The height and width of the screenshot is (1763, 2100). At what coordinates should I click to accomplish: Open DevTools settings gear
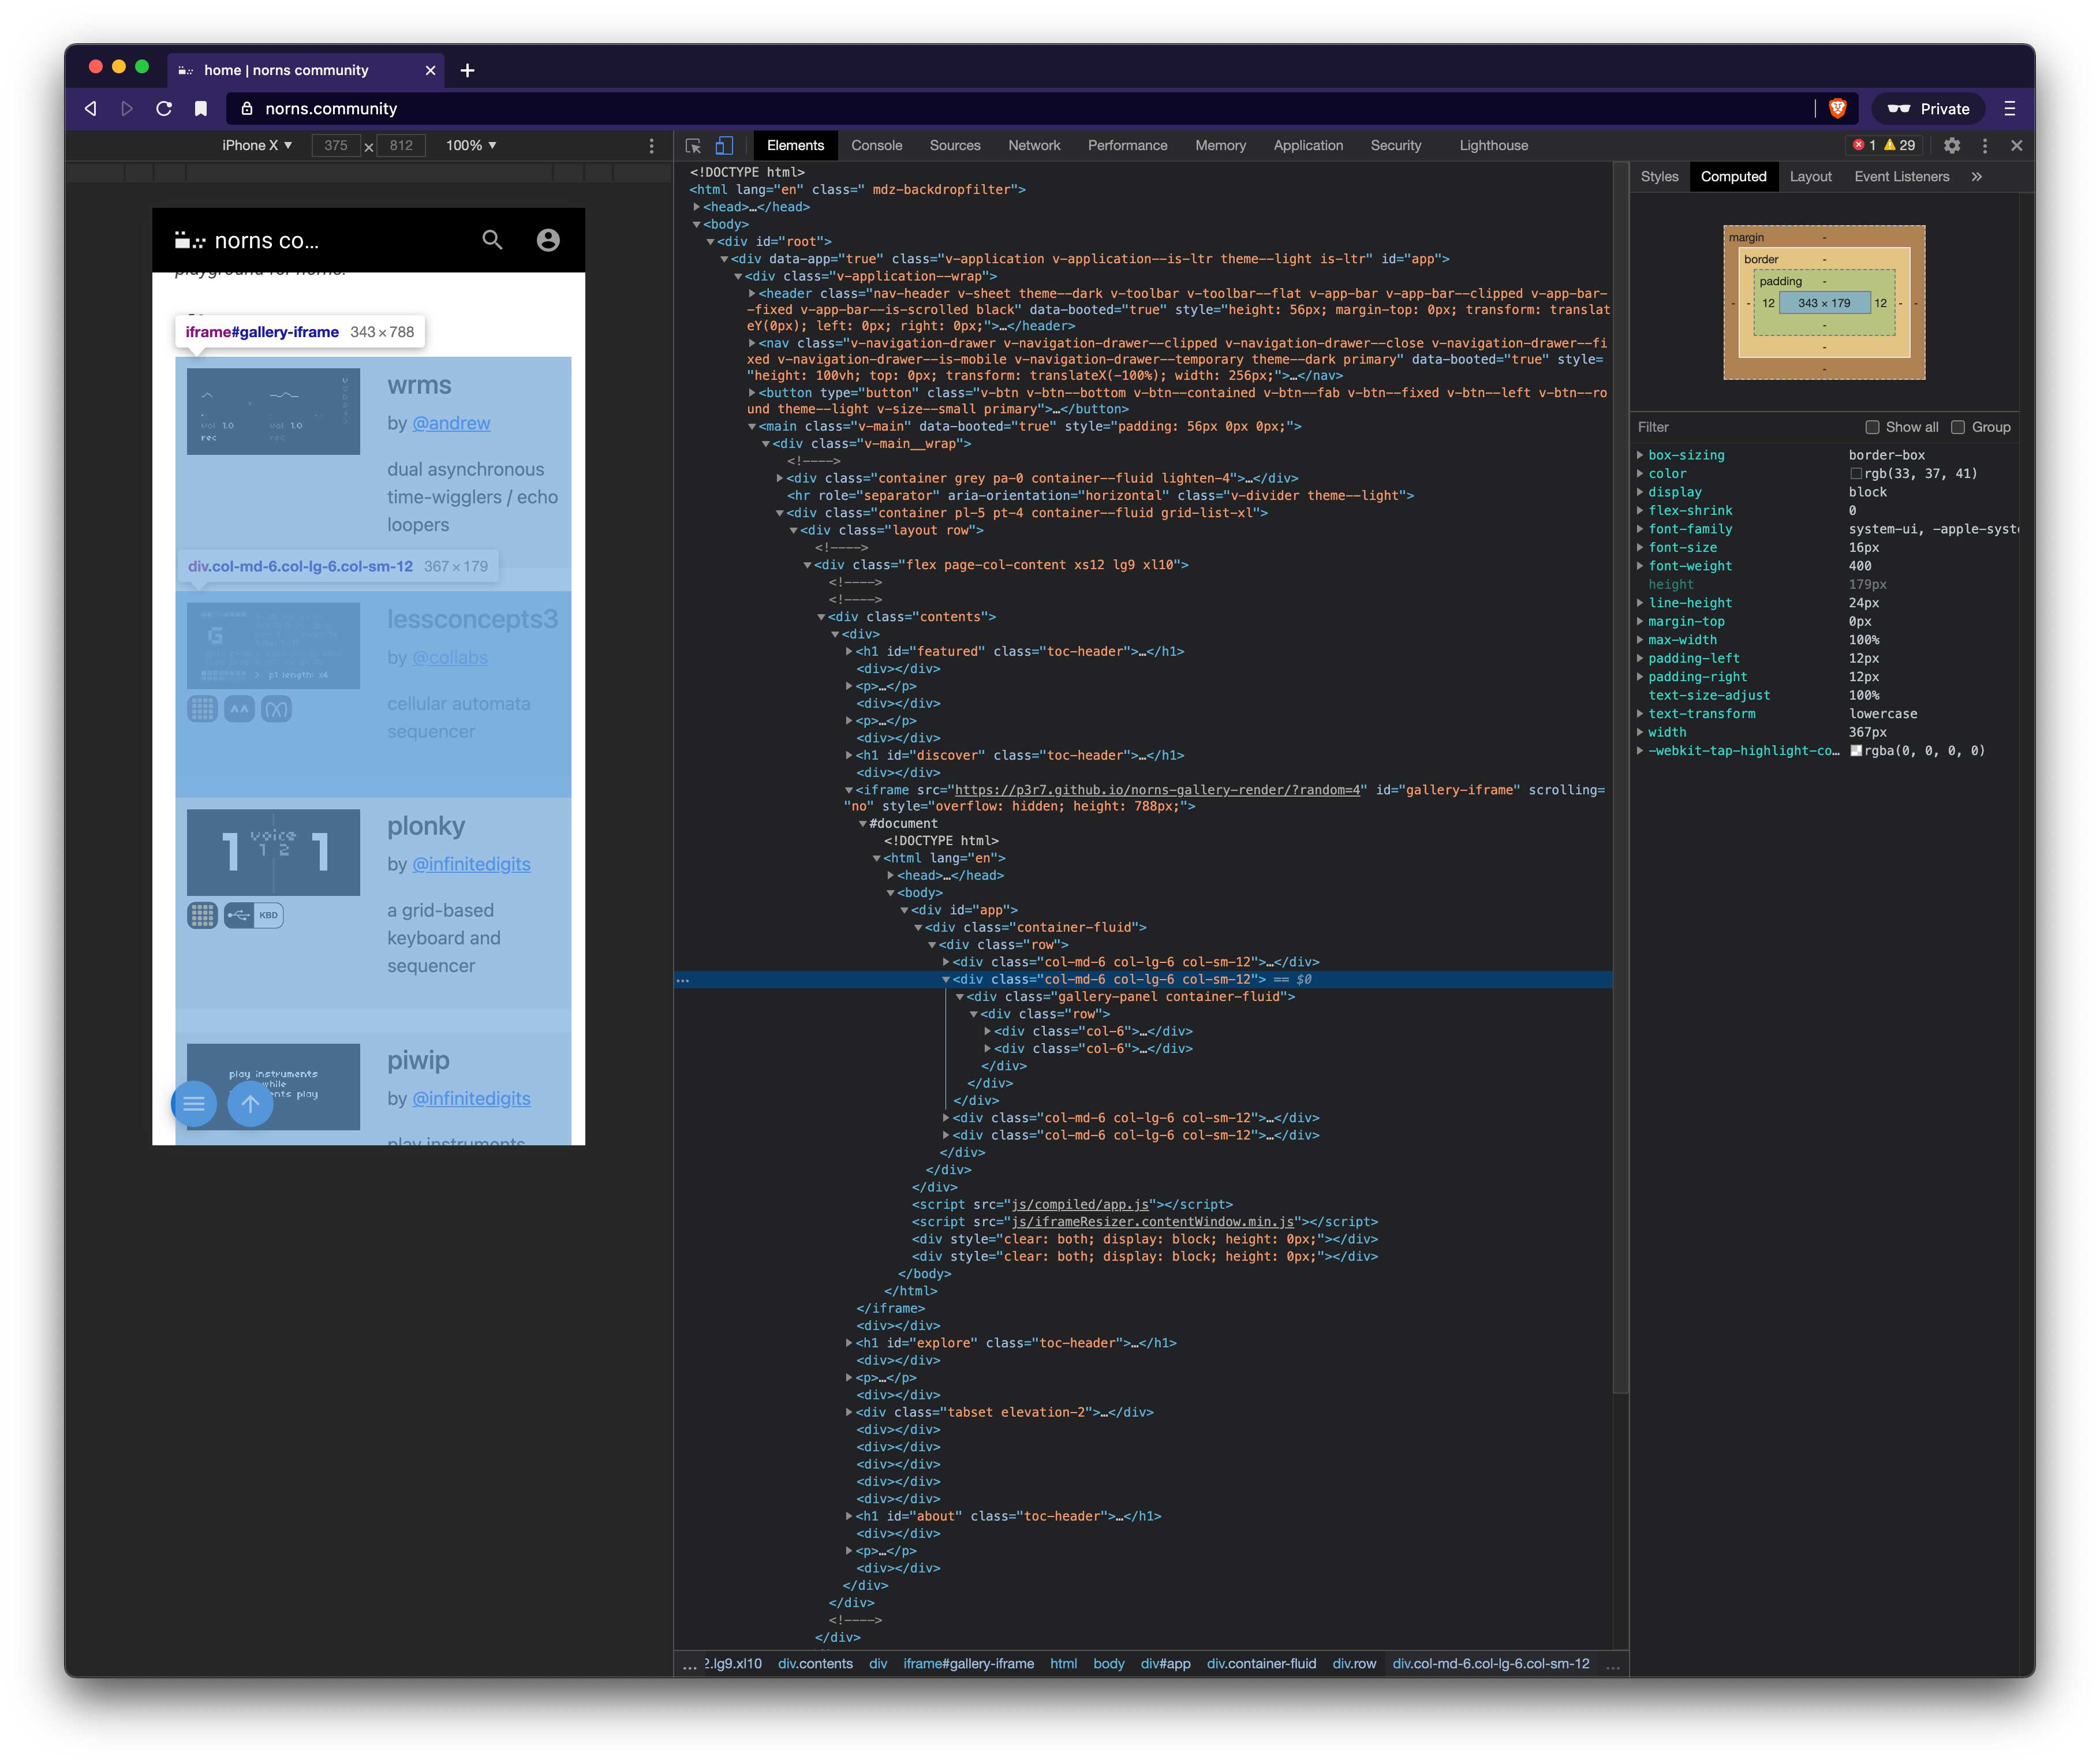click(x=1952, y=146)
